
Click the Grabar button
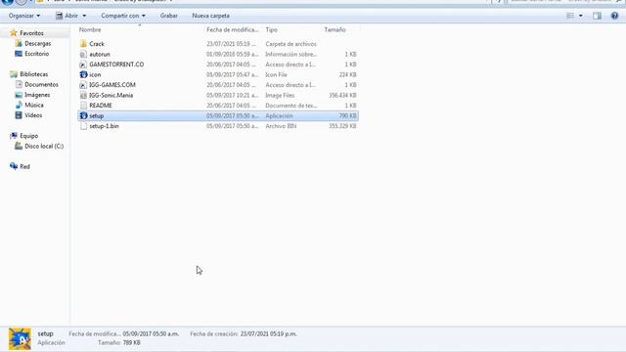(169, 16)
